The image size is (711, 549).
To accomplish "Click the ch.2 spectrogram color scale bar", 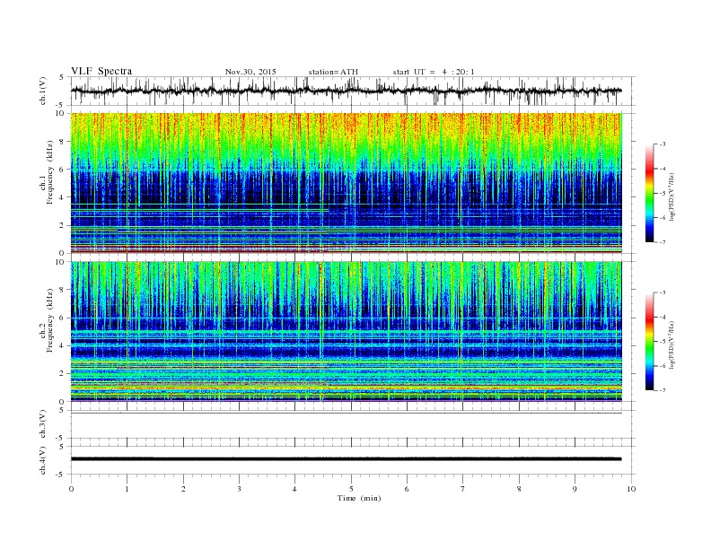I will 649,341.
